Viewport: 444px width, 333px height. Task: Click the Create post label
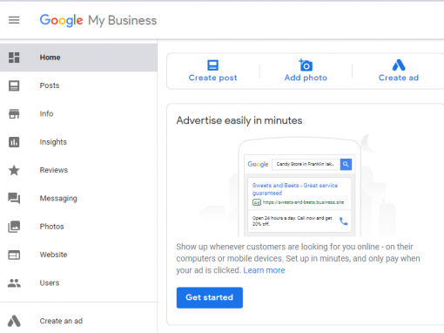212,78
